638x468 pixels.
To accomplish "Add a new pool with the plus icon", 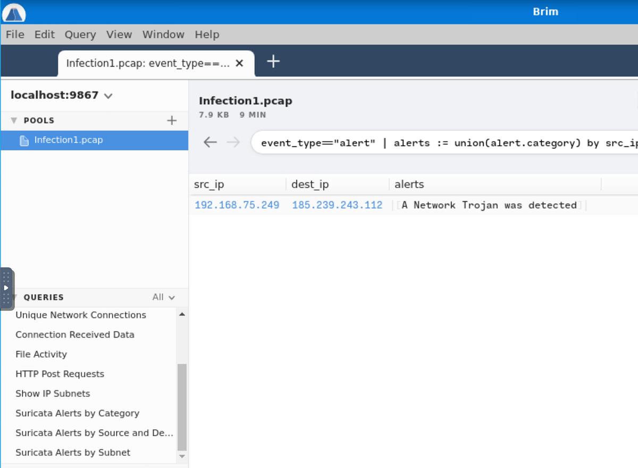I will coord(171,120).
